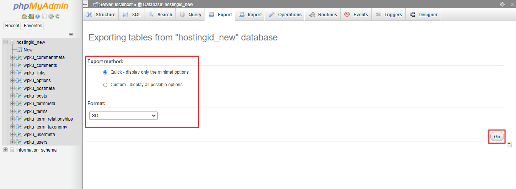Screen dimensions: 516x189
Task: Click the information_schema database cylinder icon
Action: pos(12,150)
